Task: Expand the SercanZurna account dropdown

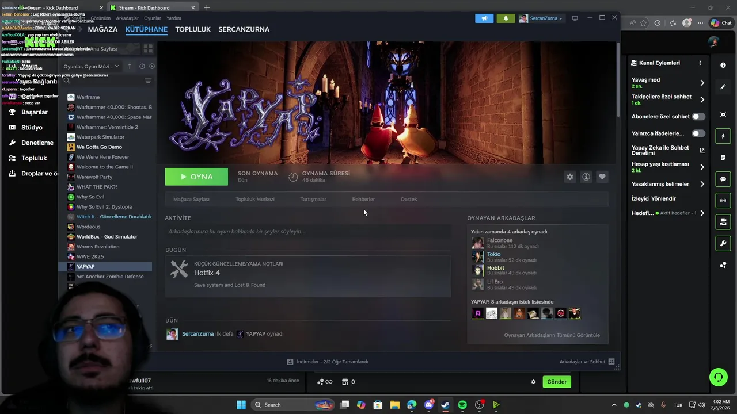Action: (541, 18)
